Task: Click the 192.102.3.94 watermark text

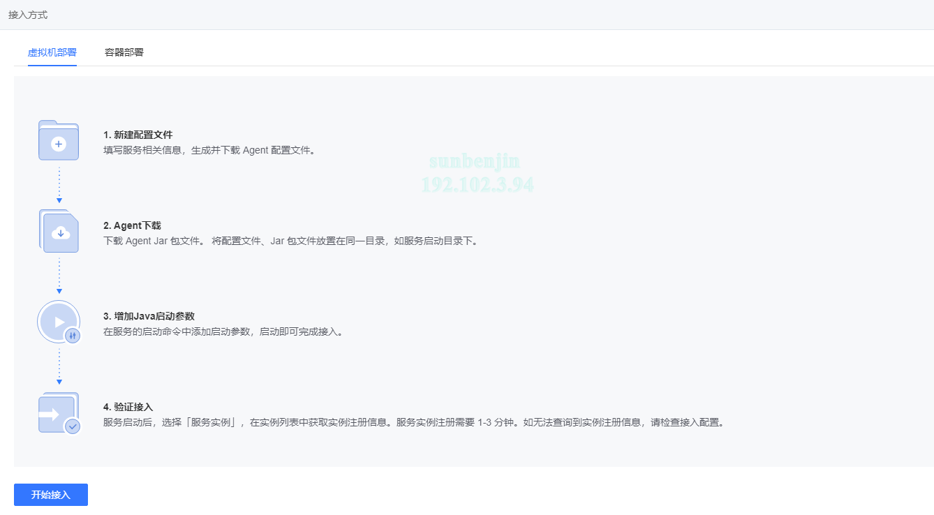Action: [x=477, y=185]
